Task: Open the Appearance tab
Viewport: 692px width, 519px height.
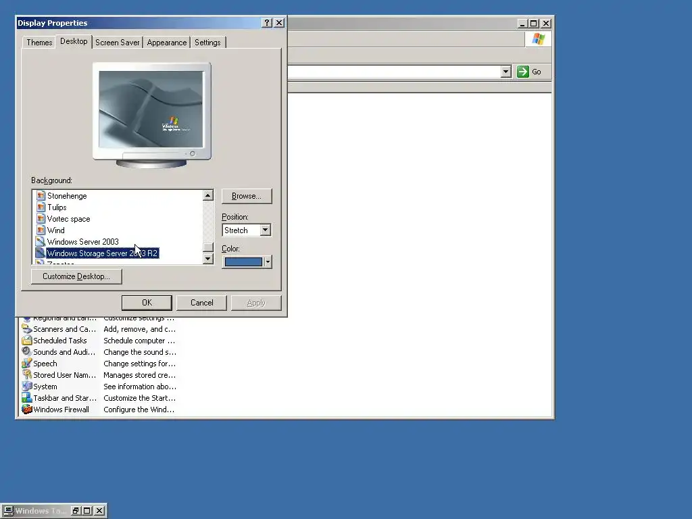Action: click(167, 43)
